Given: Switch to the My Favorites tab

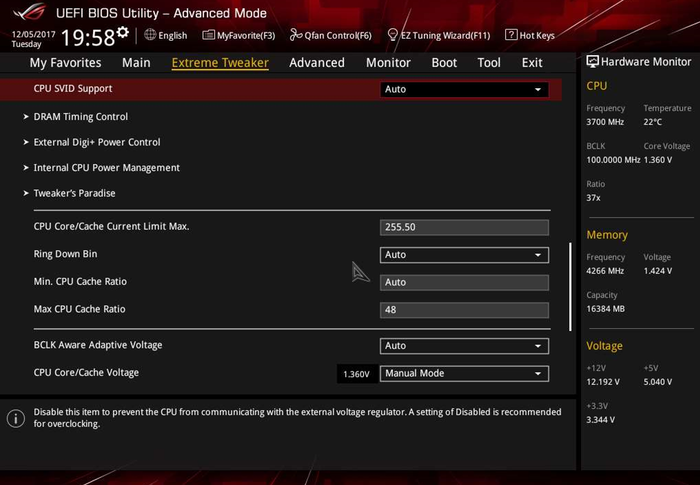Looking at the screenshot, I should 65,63.
